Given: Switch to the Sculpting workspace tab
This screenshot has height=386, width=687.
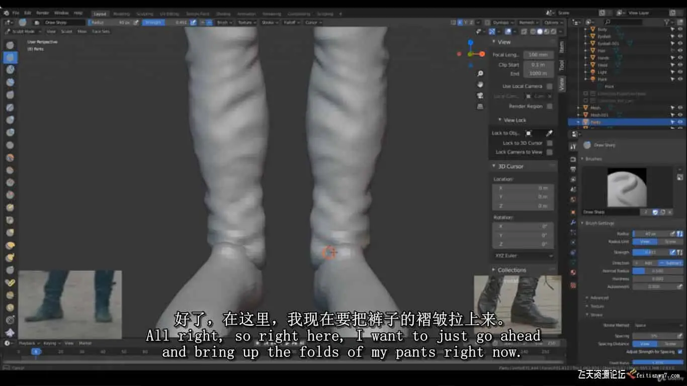Looking at the screenshot, I should pos(145,14).
